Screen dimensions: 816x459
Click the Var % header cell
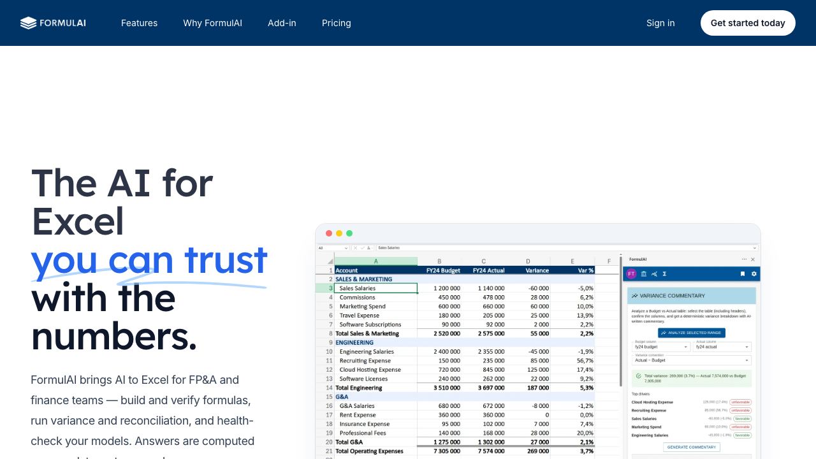pyautogui.click(x=572, y=270)
